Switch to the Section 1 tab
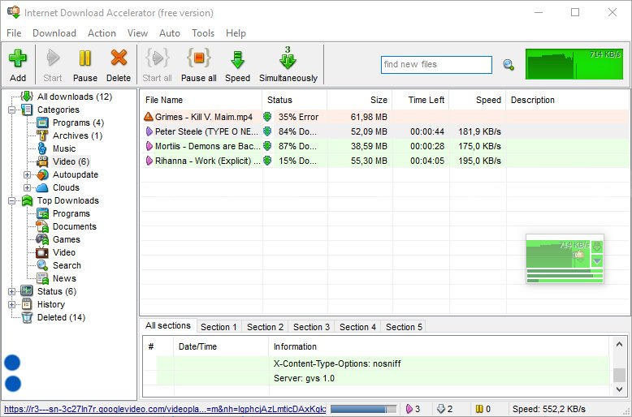The width and height of the screenshot is (632, 417). (219, 327)
